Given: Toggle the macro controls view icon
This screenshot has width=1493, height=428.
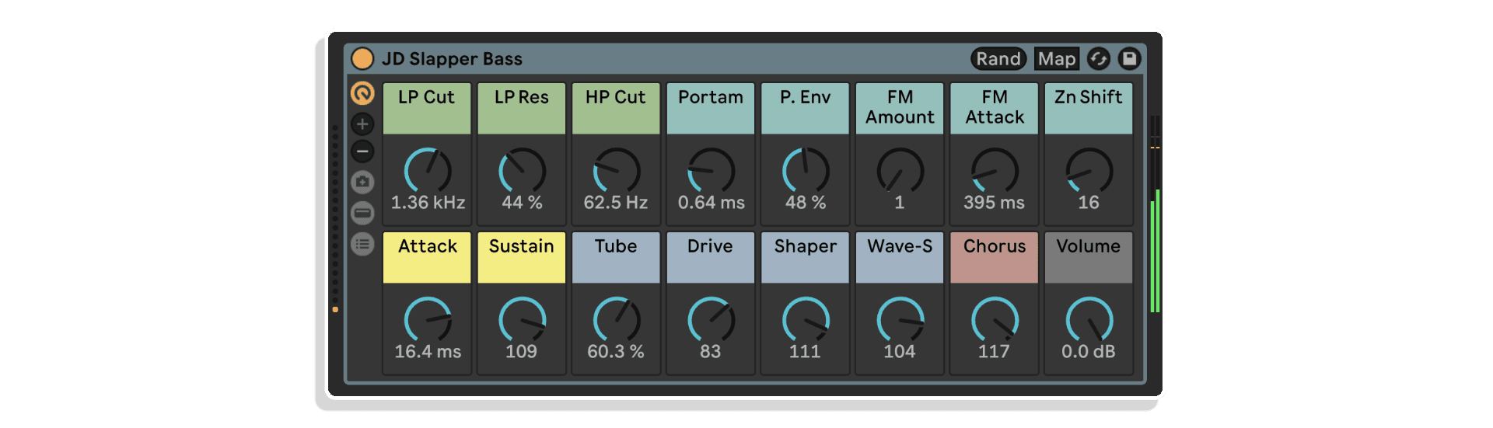Looking at the screenshot, I should point(362,93).
